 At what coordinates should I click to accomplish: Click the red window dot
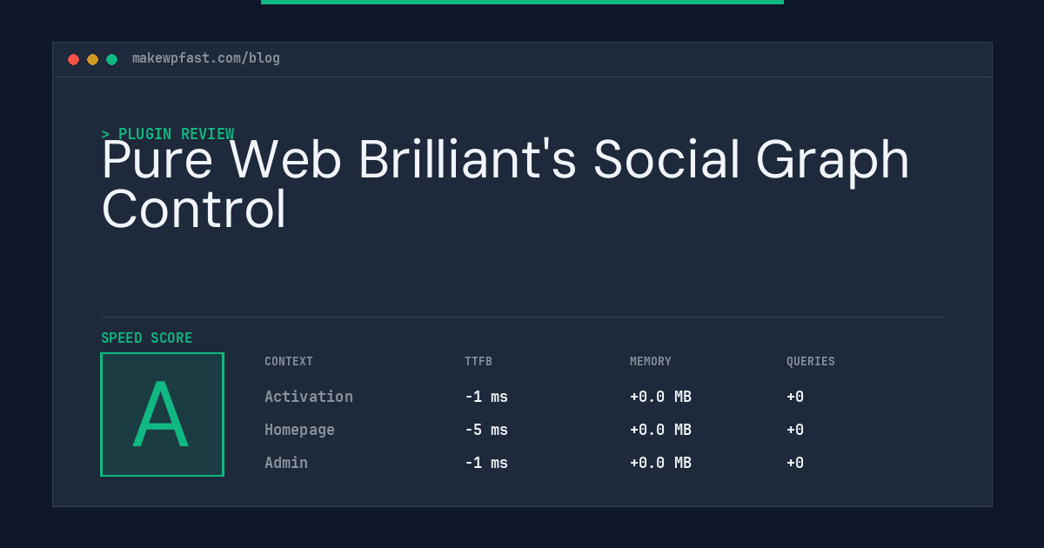[73, 59]
